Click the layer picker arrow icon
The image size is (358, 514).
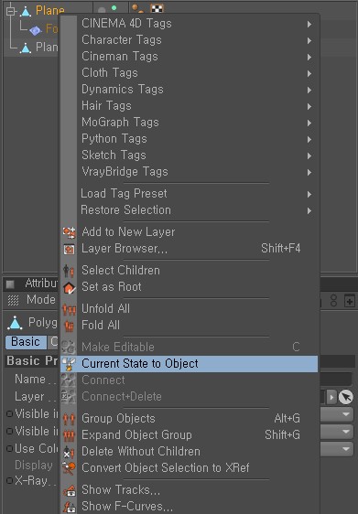click(345, 397)
